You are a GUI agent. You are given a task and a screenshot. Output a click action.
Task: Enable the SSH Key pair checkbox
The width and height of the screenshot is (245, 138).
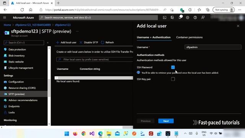pyautogui.click(x=173, y=79)
